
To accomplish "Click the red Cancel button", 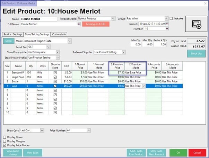I will click(x=197, y=152).
